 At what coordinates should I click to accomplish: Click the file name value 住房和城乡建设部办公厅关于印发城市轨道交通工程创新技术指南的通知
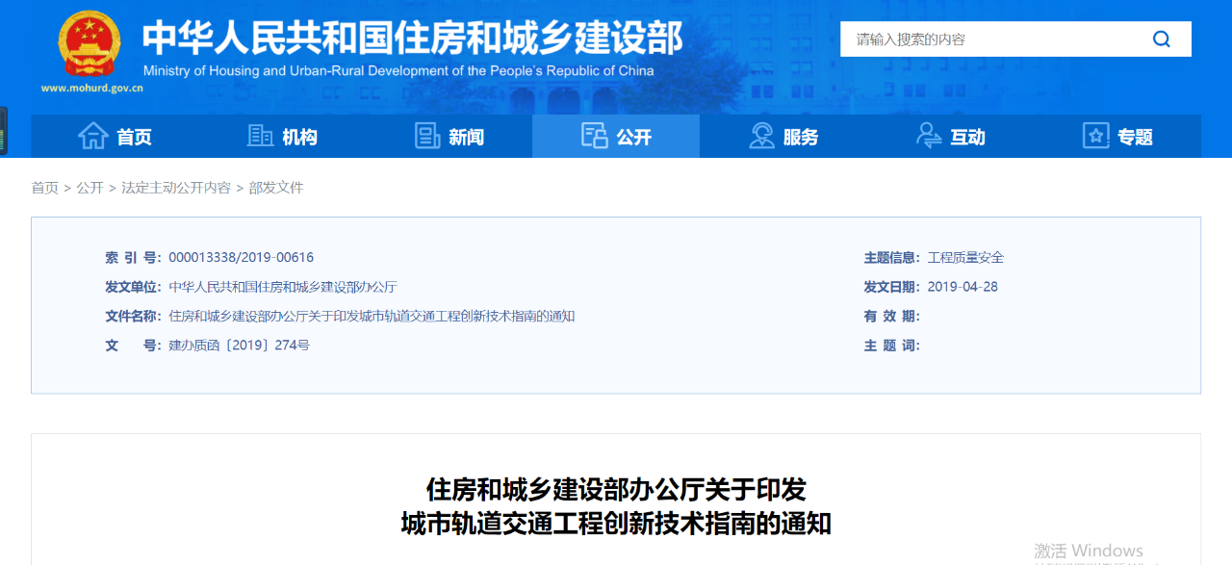pos(372,316)
